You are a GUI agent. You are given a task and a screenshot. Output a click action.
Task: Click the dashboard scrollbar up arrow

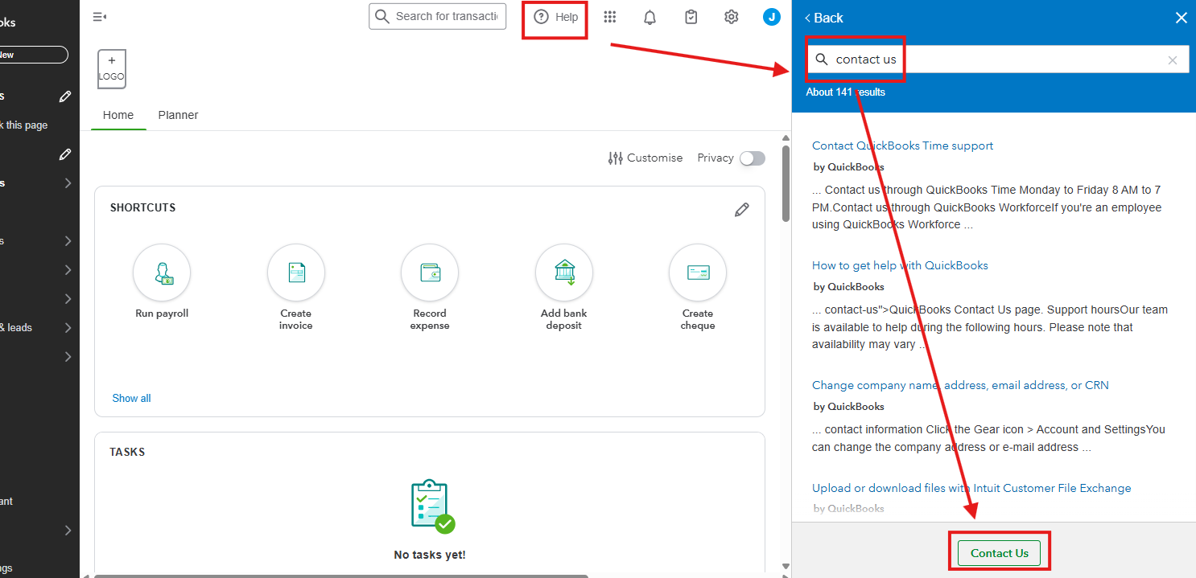pos(786,137)
